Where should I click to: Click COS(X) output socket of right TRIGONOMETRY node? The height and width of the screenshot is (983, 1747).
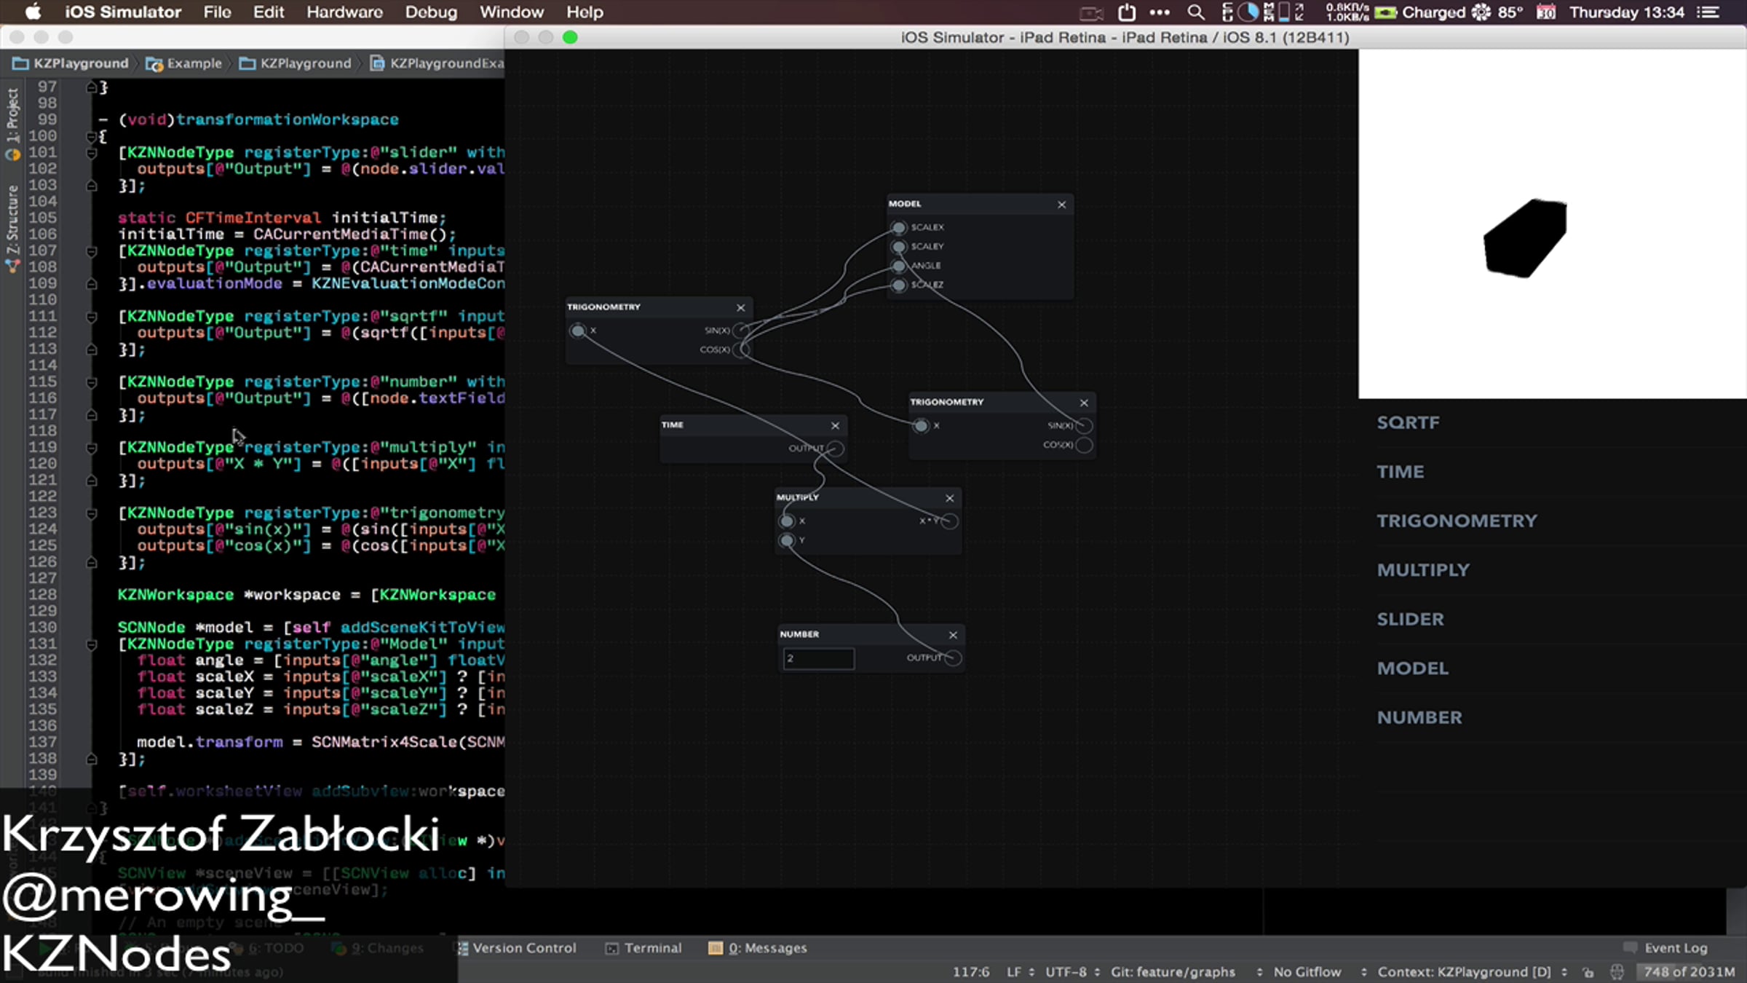1084,445
